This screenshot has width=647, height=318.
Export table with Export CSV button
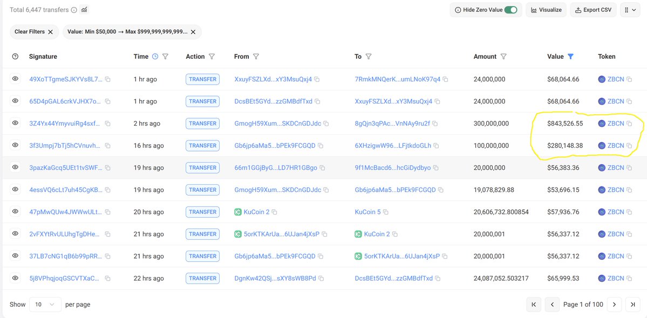pyautogui.click(x=594, y=10)
